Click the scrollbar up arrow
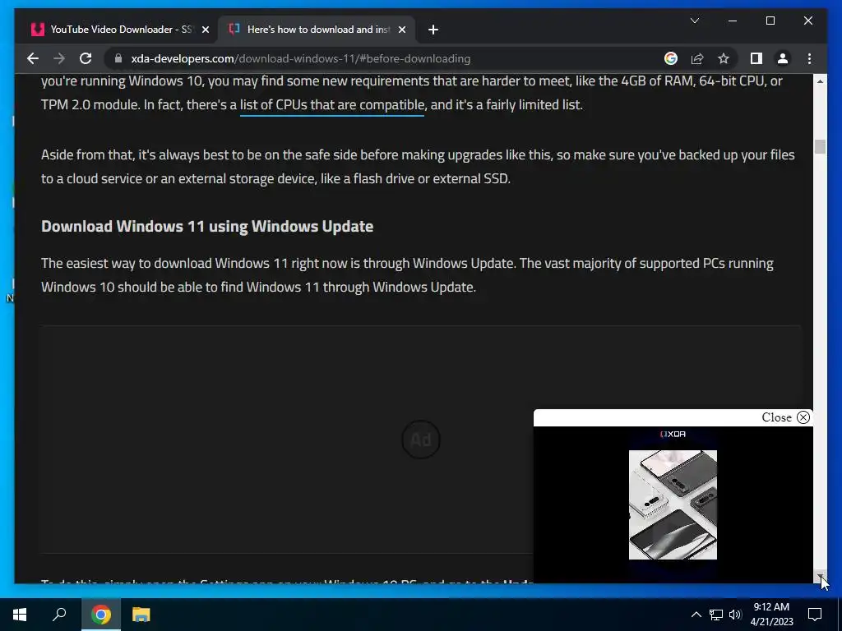842x631 pixels. (x=820, y=81)
